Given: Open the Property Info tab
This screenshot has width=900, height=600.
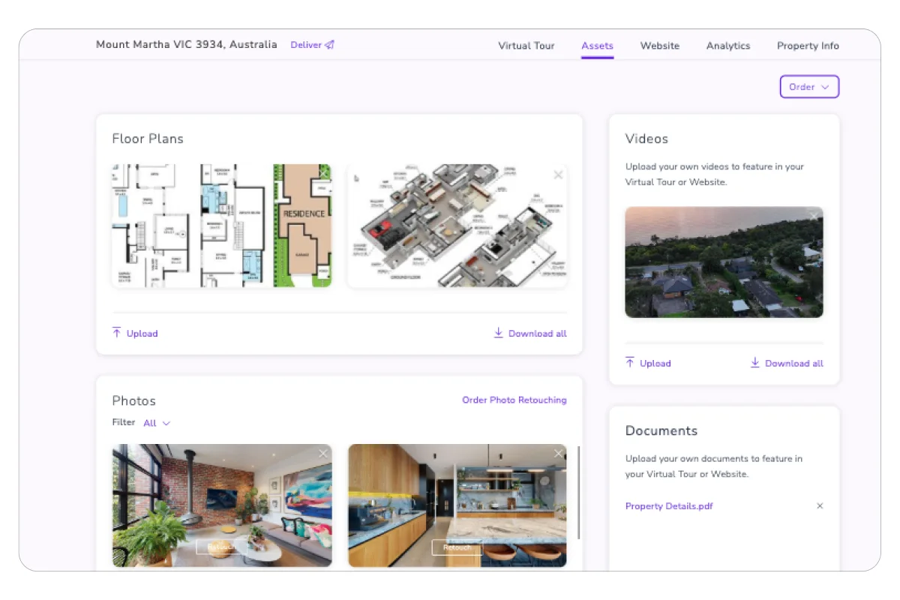Looking at the screenshot, I should pyautogui.click(x=808, y=46).
